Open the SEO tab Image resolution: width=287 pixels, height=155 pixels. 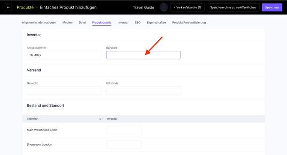point(138,23)
